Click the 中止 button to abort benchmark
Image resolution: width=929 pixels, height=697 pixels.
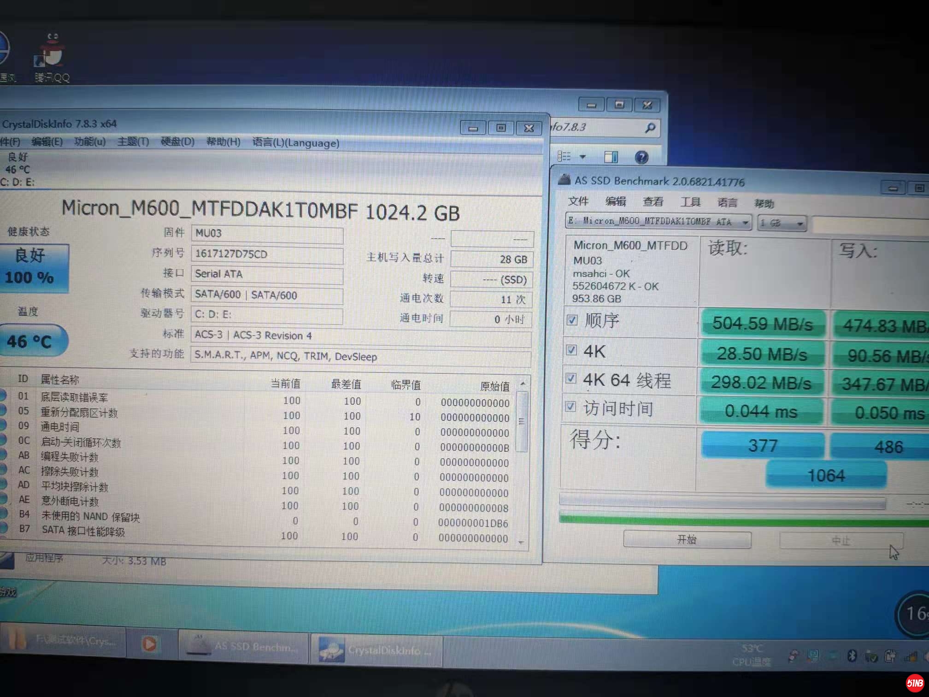point(841,540)
